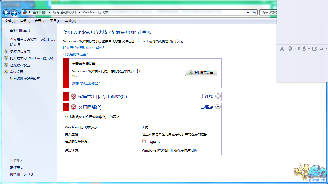
Task: Click red shield icon of 公用网络(P)
Action: pyautogui.click(x=74, y=107)
